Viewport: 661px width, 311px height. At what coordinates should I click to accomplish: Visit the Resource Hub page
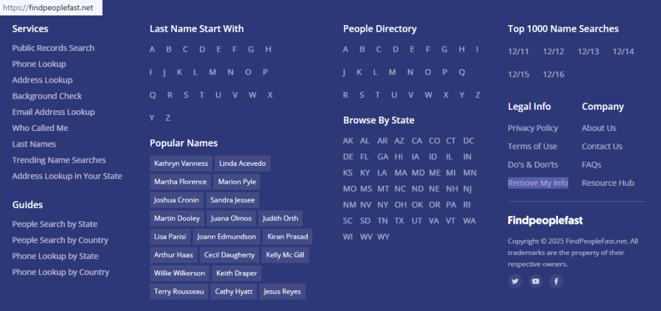[607, 183]
